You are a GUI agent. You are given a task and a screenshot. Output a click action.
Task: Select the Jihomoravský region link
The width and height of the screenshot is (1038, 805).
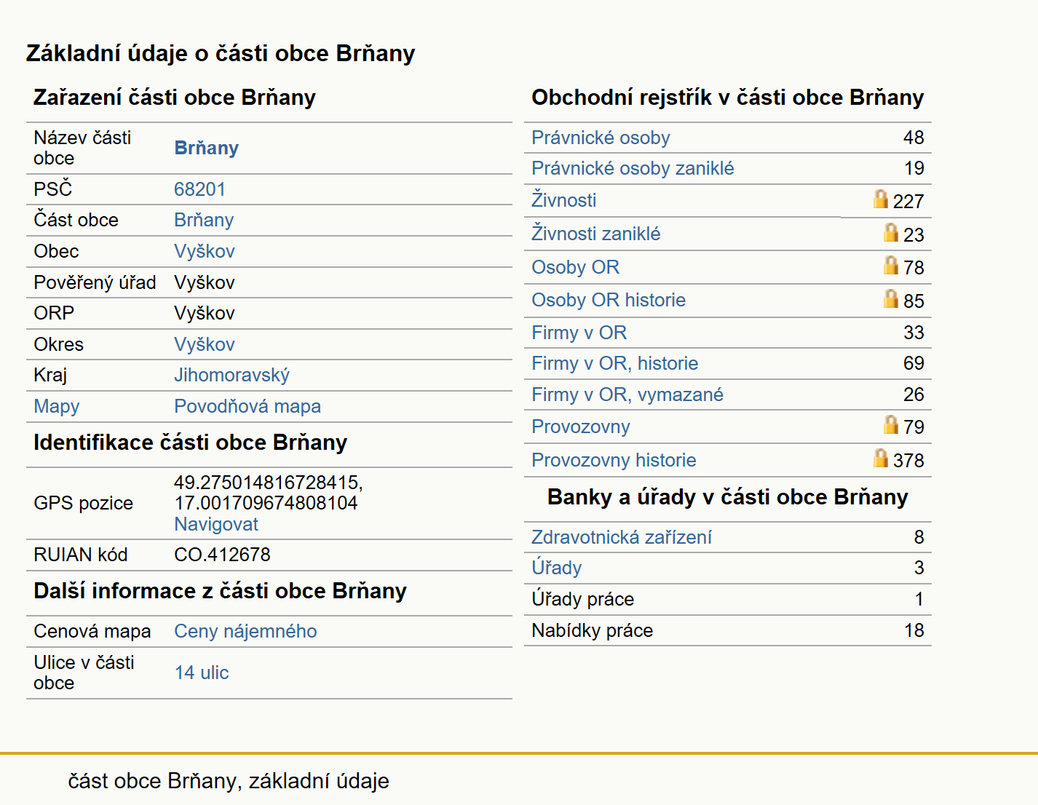[231, 375]
